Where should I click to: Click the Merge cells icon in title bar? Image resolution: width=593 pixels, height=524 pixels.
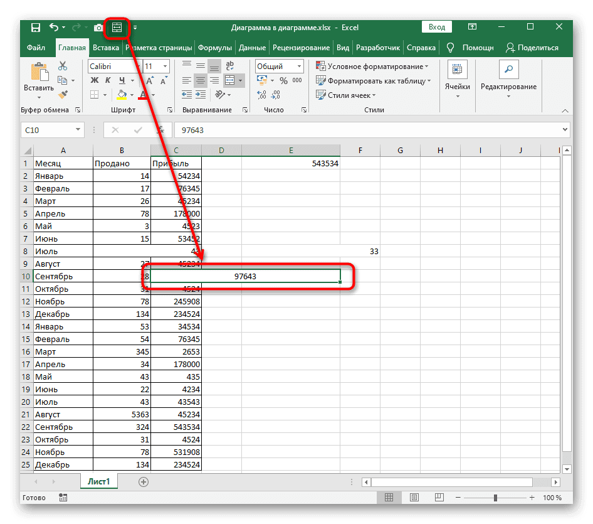pos(117,28)
